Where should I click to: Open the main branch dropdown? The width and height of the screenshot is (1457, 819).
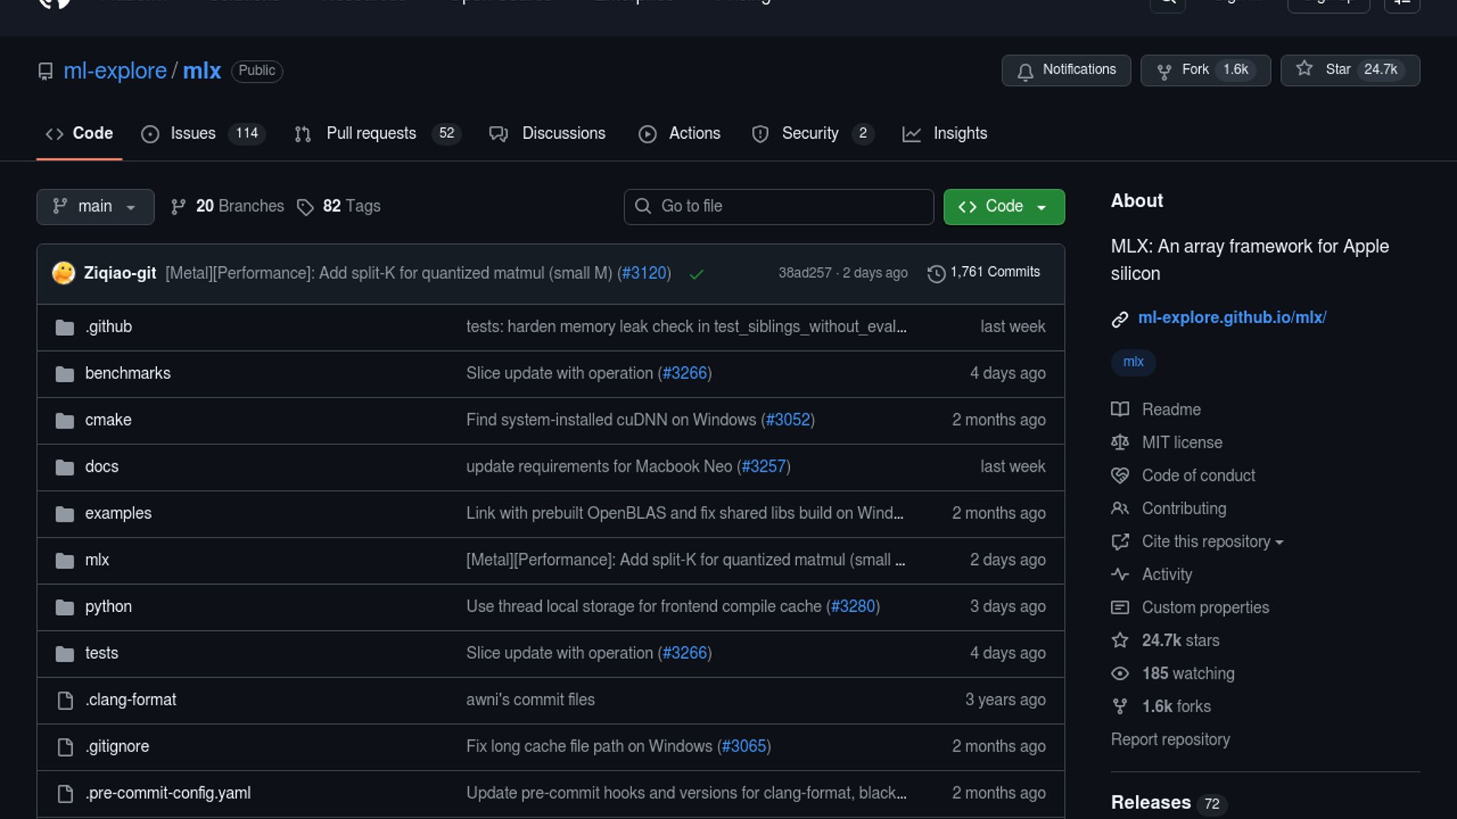pos(95,206)
